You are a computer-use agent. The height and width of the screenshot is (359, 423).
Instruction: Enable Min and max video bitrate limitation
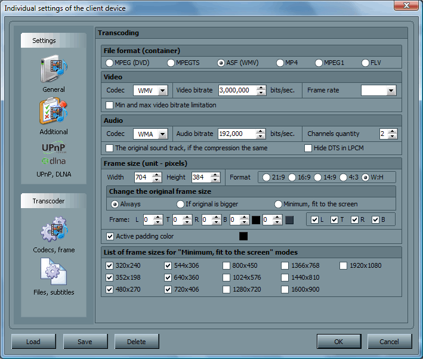[x=109, y=105]
